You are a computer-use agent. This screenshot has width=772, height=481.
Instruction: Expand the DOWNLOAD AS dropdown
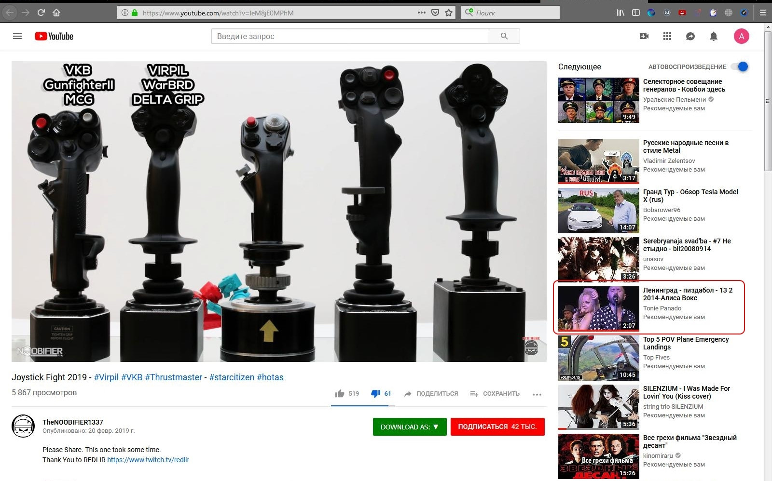(x=410, y=427)
